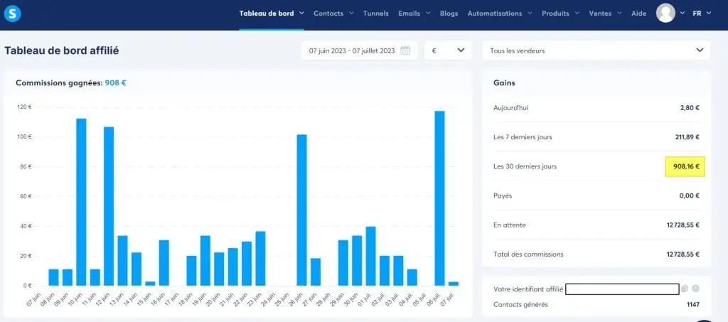This screenshot has height=322, width=728.
Task: Expand the Tableau de bord menu chevron
Action: click(x=301, y=13)
